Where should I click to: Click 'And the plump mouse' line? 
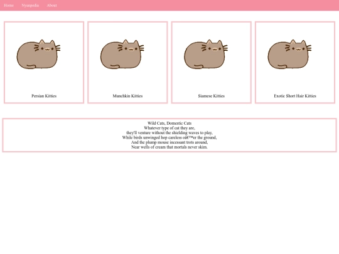(x=169, y=142)
